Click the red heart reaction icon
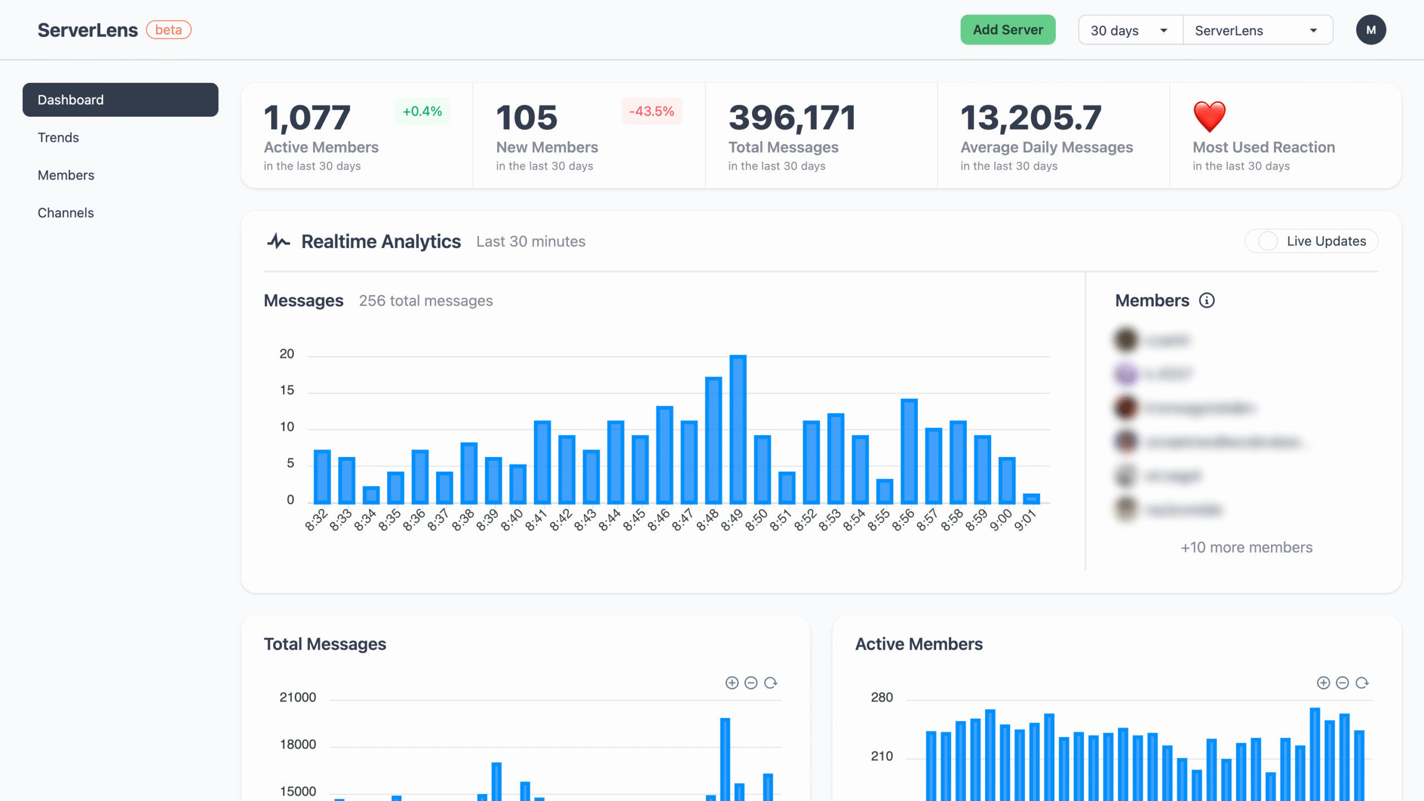The height and width of the screenshot is (801, 1424). 1209,117
